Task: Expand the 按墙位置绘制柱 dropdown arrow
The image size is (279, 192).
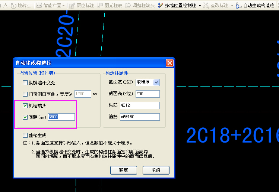Action: click(200, 6)
